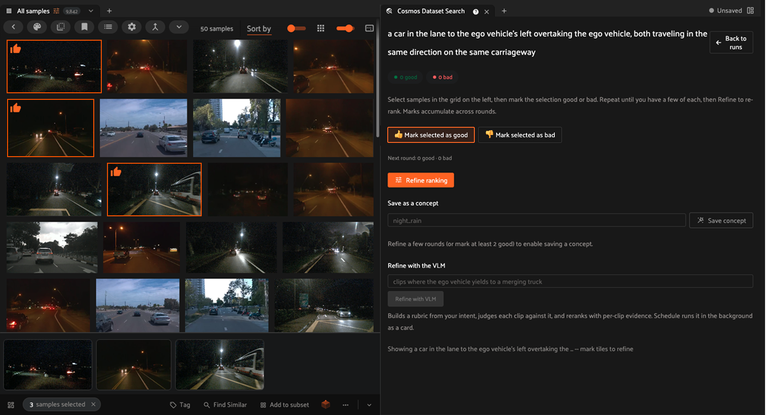
Task: Click the Refine with VLM button
Action: point(416,299)
